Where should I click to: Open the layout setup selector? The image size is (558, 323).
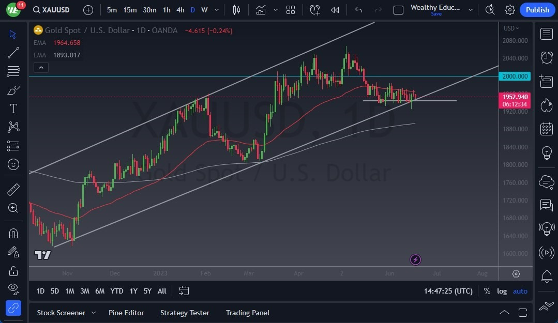pos(398,10)
